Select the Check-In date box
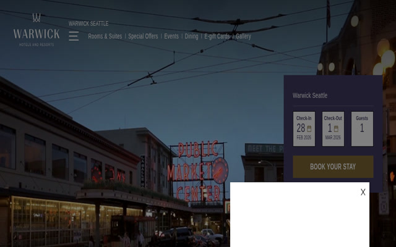 pyautogui.click(x=304, y=129)
